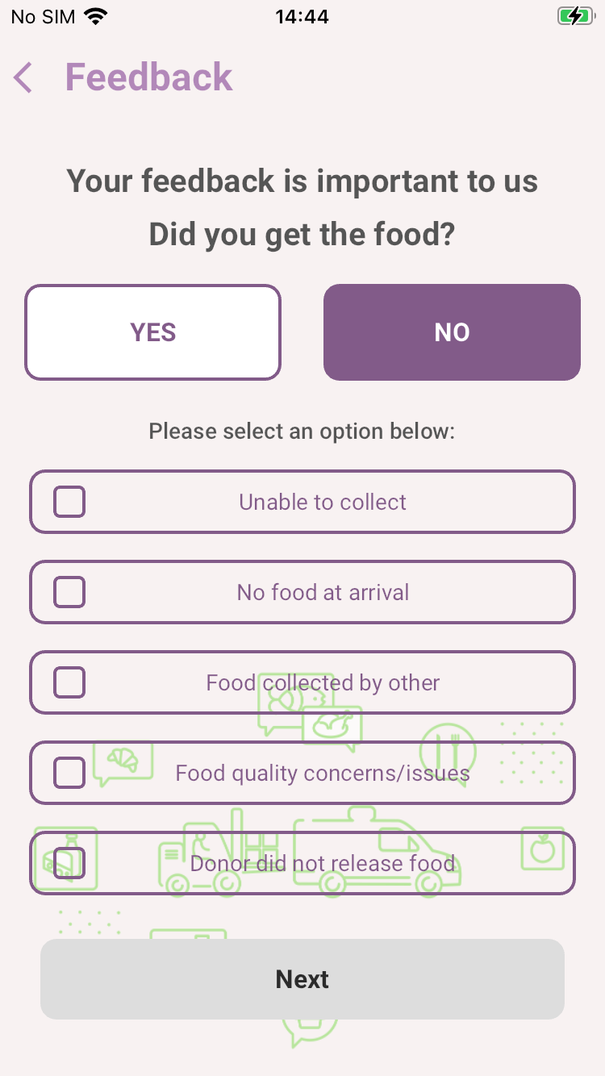Image resolution: width=605 pixels, height=1076 pixels.
Task: Tap the Wi-Fi status icon
Action: point(96,16)
